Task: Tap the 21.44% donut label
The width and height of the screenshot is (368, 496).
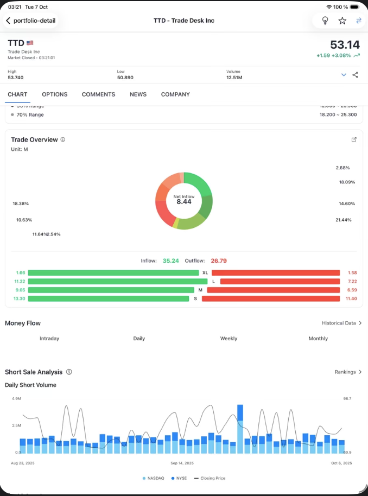Action: coord(344,220)
